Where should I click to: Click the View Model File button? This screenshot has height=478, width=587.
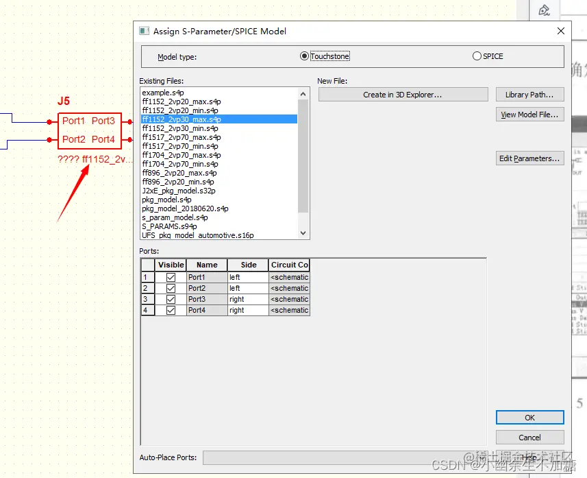529,115
